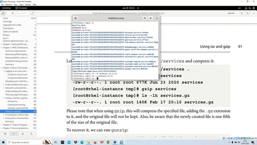Open the Terminal app menu in top bar
The width and height of the screenshot is (257, 145).
(x=21, y=8)
